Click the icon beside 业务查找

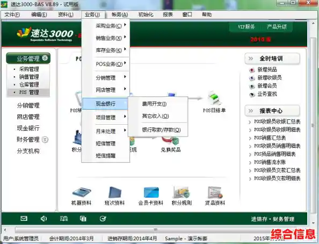tap(252, 94)
